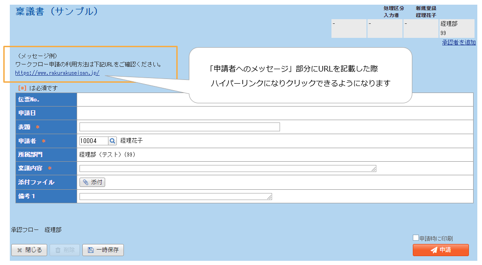
Task: Click the 稟議書(サンプル) page title
Action: pyautogui.click(x=57, y=12)
